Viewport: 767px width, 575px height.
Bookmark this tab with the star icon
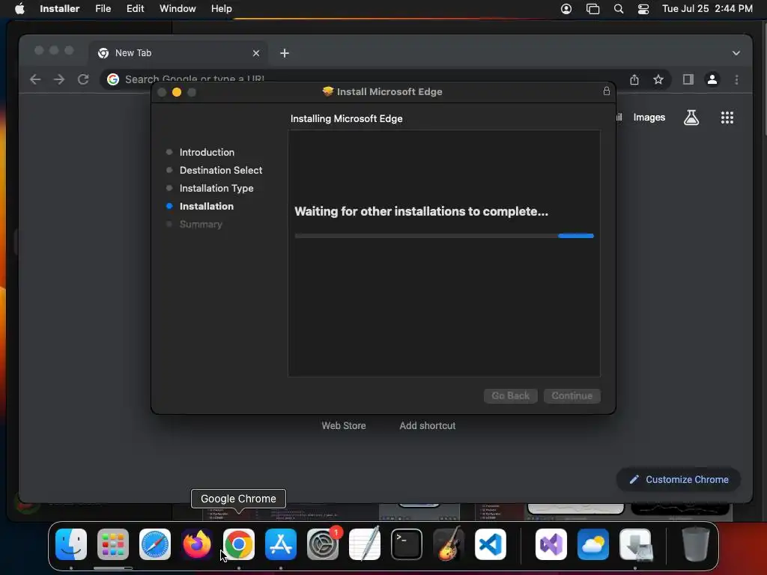point(658,79)
